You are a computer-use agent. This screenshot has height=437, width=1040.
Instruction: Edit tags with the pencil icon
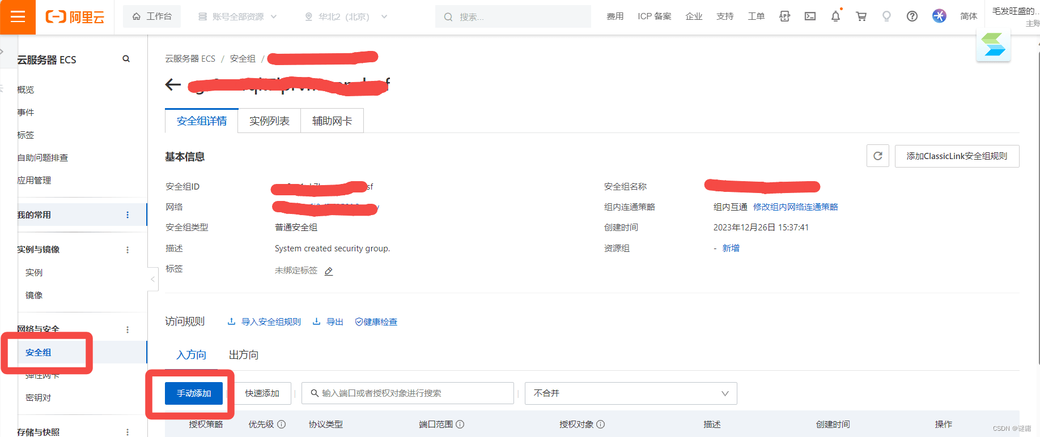329,271
